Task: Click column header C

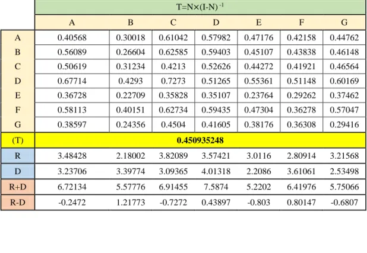Action: (173, 23)
